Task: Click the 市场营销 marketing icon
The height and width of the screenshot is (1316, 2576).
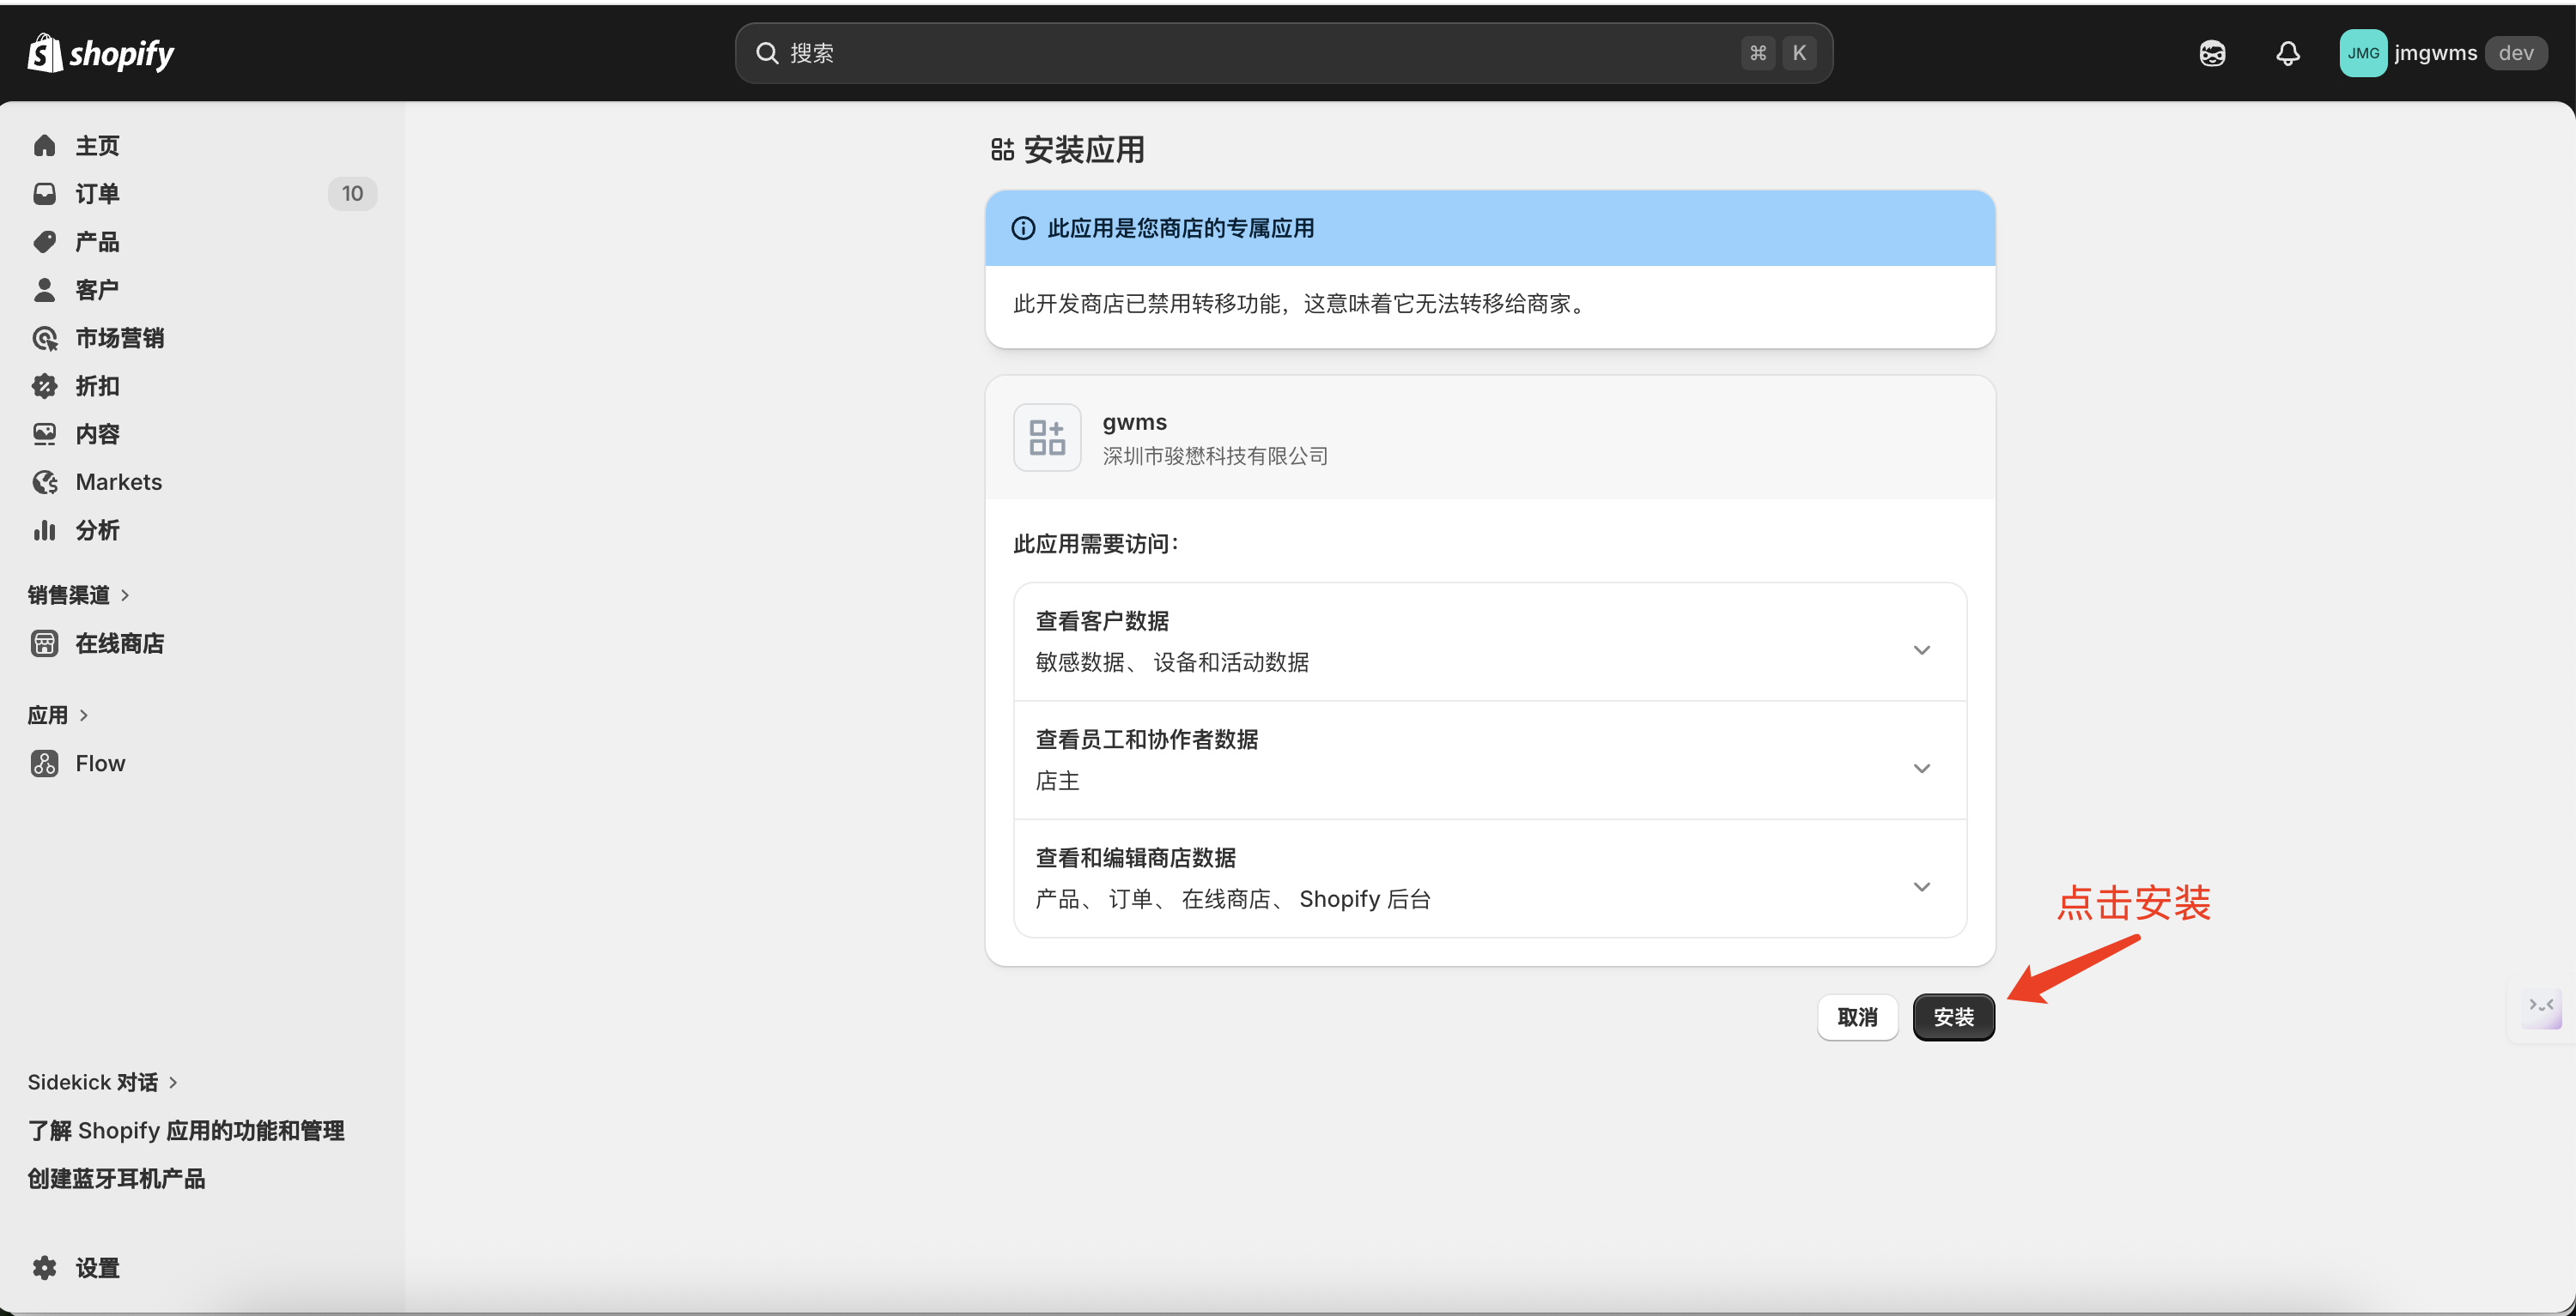Action: pos(44,338)
